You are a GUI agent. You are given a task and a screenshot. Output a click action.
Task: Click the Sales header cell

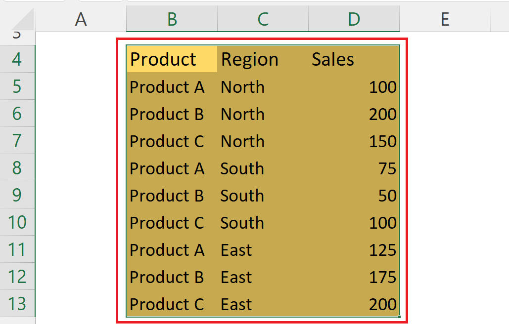[354, 59]
